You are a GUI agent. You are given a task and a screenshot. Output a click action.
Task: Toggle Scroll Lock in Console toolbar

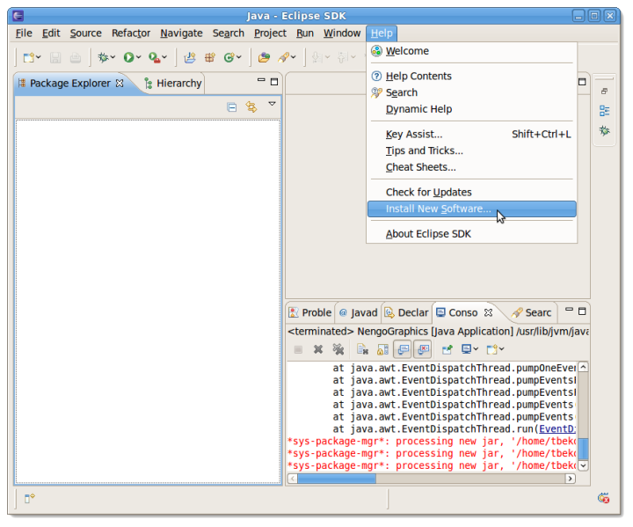(382, 349)
